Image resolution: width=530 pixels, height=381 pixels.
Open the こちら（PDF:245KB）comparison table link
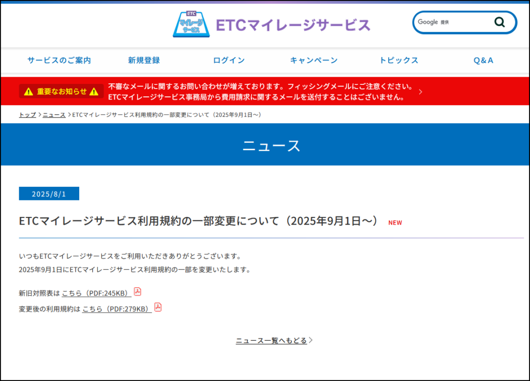96,293
